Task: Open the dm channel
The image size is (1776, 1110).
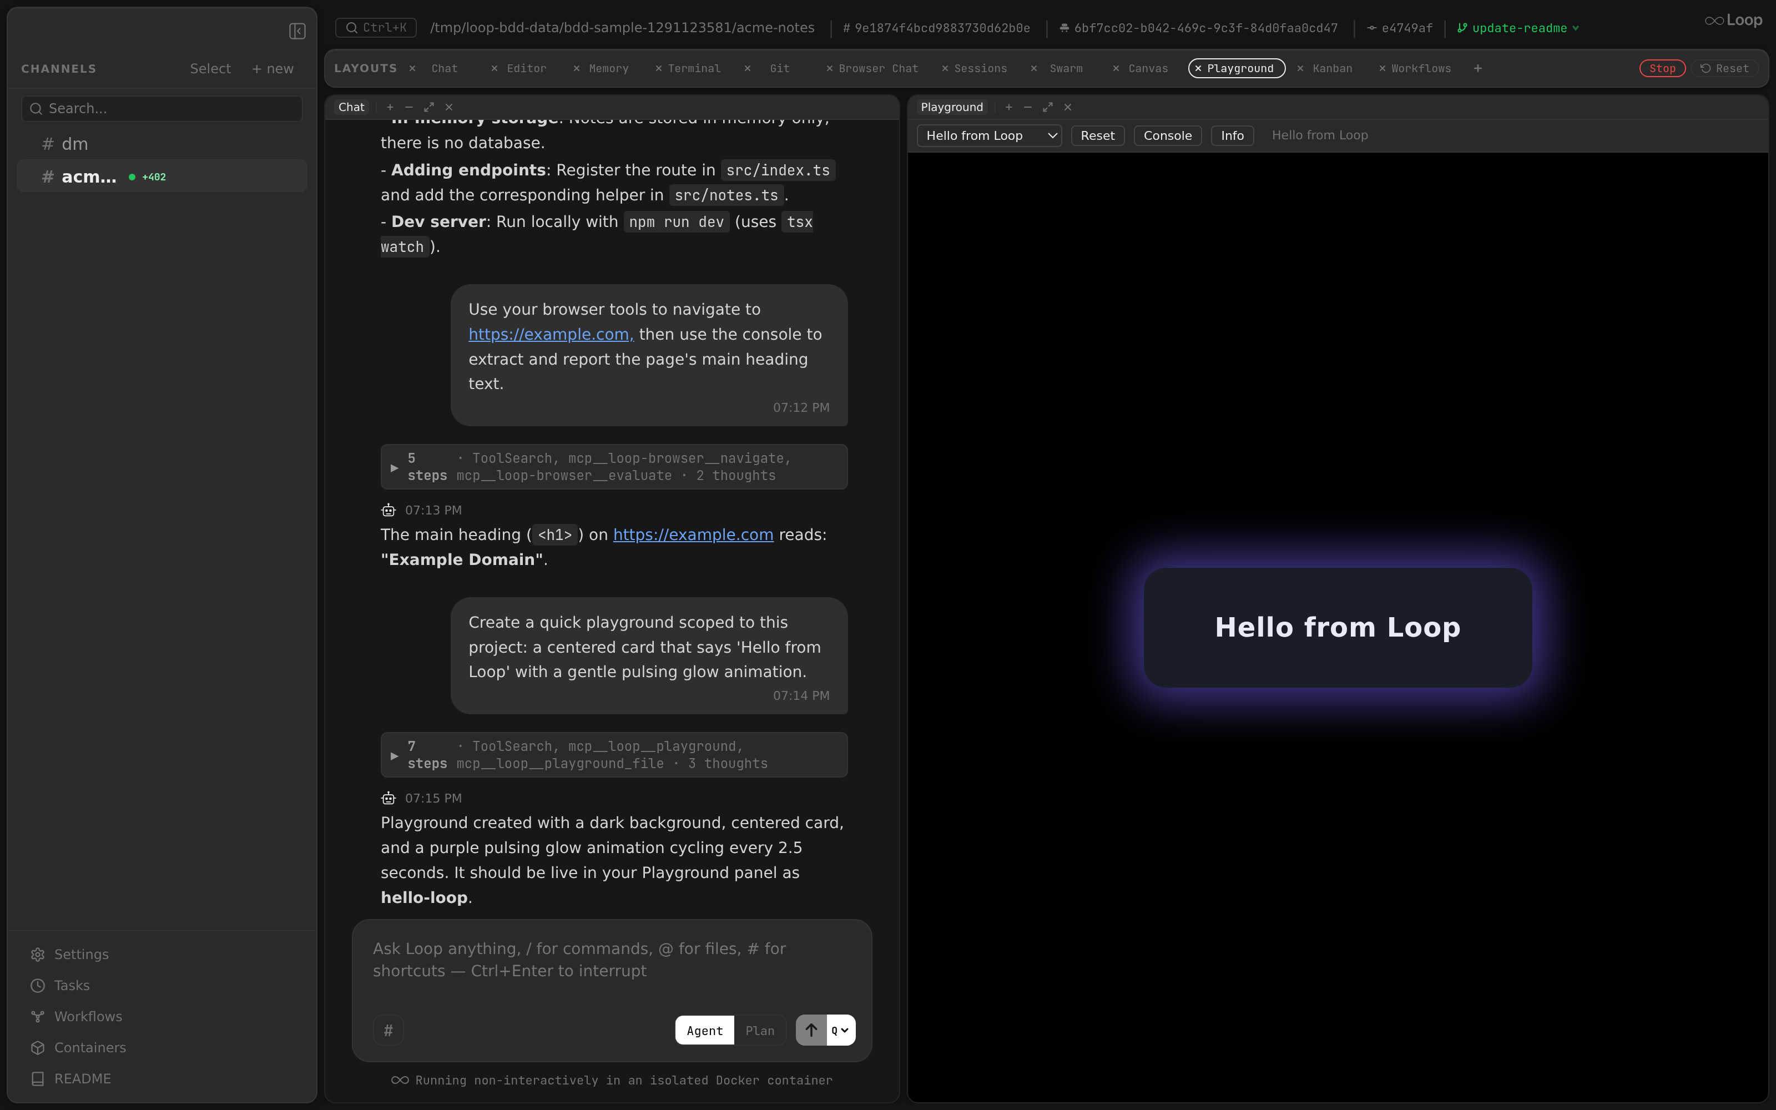Action: [162, 144]
